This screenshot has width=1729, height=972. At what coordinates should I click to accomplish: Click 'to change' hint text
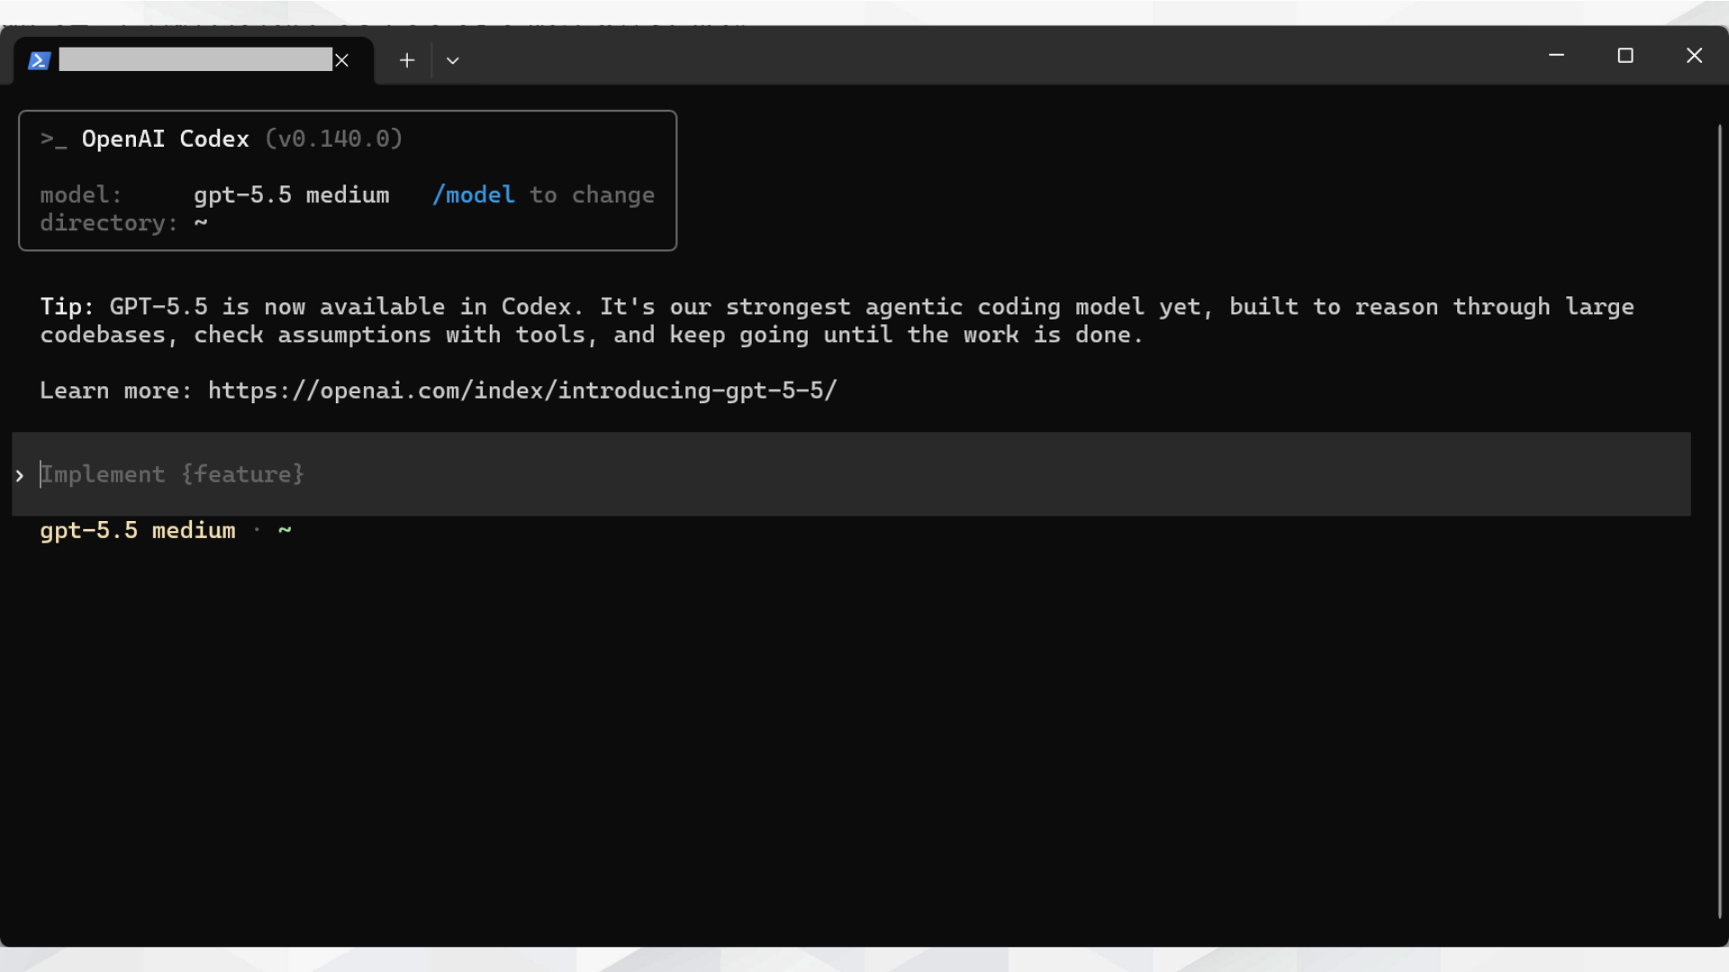[592, 195]
